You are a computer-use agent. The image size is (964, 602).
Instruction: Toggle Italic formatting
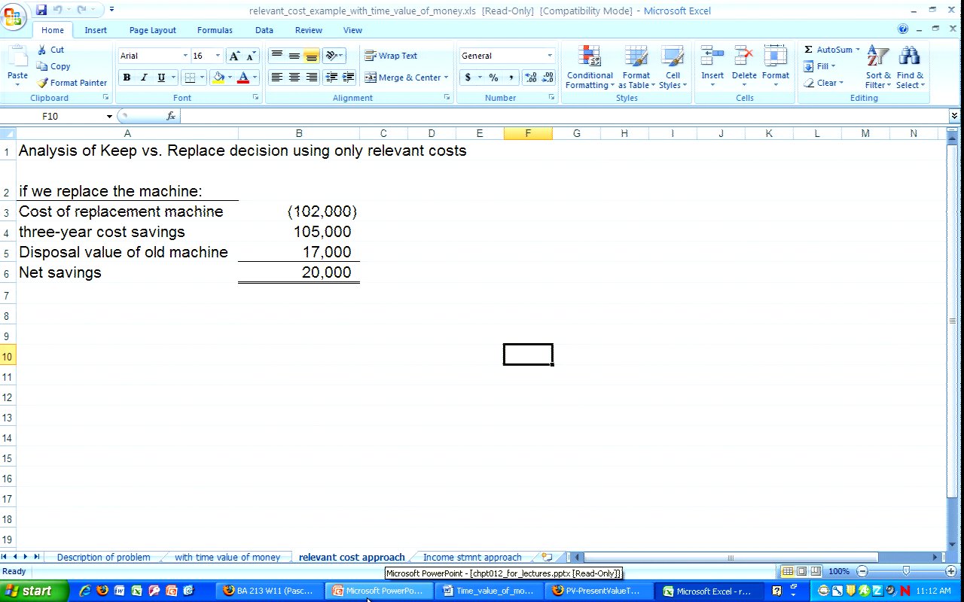(x=144, y=78)
